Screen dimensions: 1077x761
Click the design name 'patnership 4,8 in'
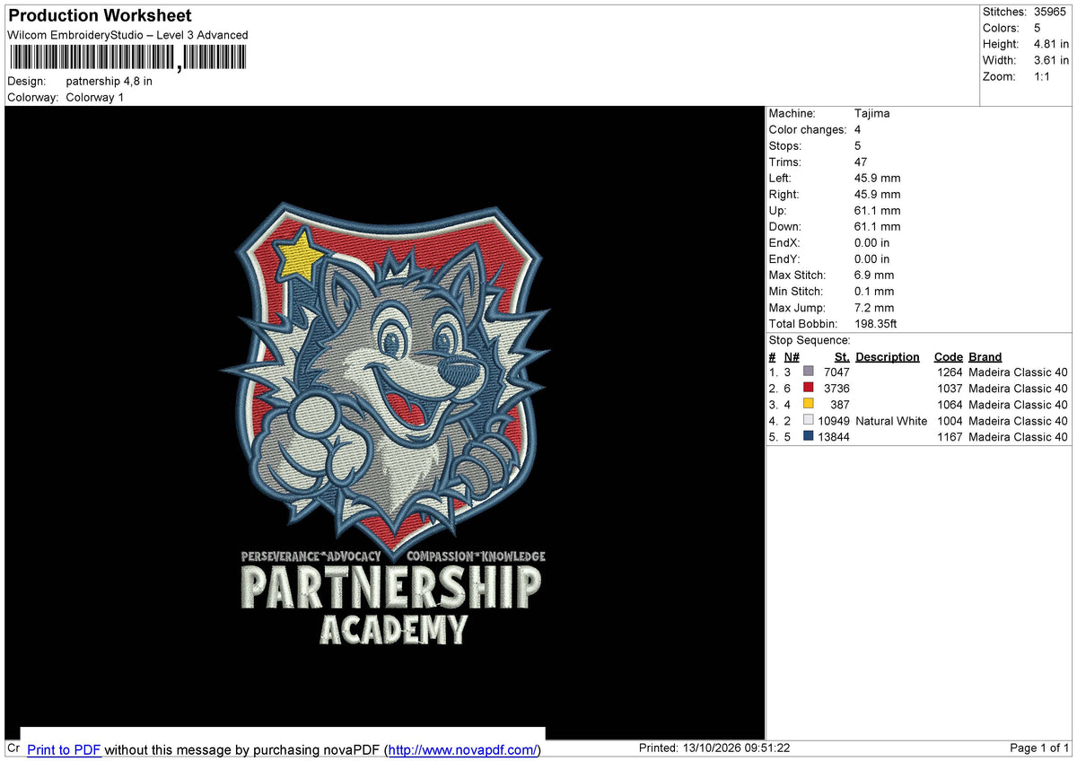click(109, 81)
